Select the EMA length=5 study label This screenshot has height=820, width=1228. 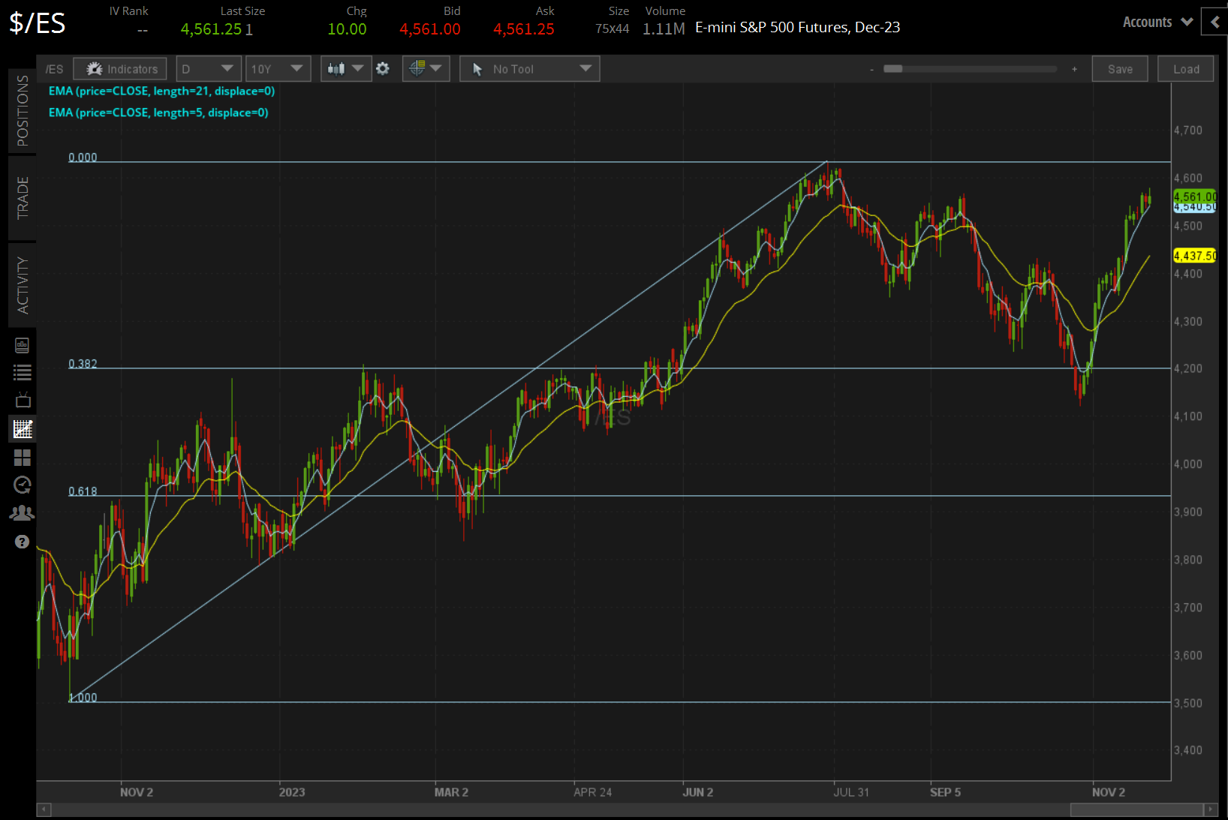tap(158, 113)
